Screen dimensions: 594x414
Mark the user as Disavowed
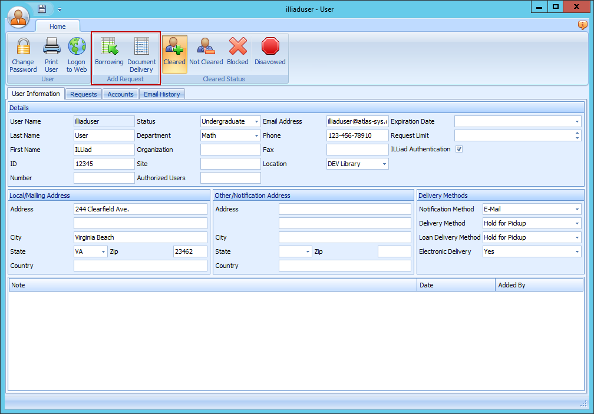(x=270, y=53)
